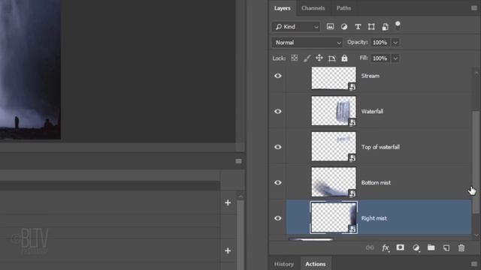Click lower plus icon in timeline
Screen dimensions: 481x270
click(x=228, y=250)
